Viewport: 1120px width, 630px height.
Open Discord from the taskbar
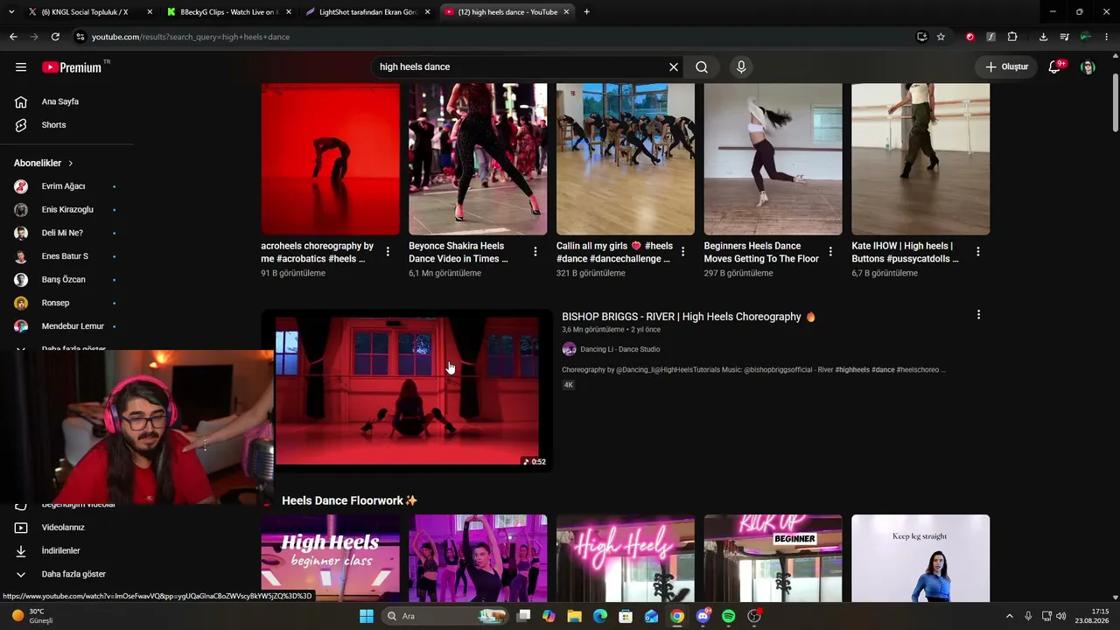point(703,616)
